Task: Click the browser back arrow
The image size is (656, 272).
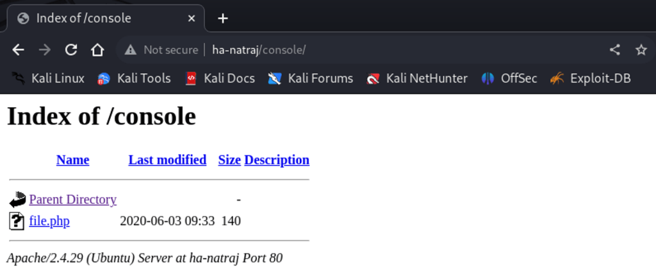Action: (x=18, y=50)
